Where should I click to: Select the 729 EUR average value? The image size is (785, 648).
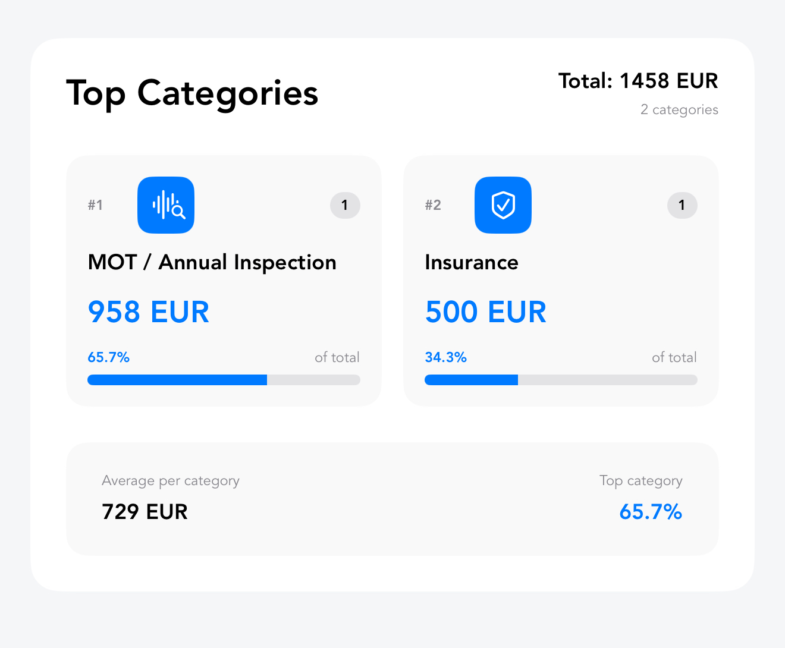pyautogui.click(x=144, y=511)
